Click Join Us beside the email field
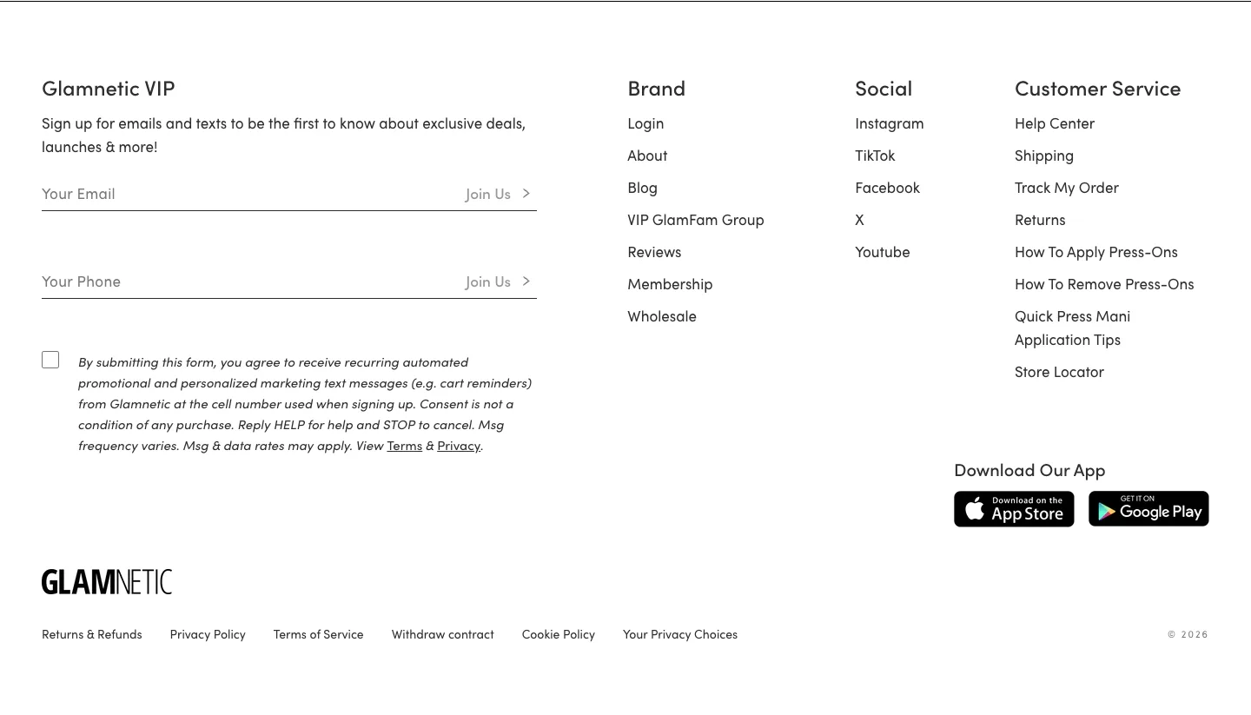Image resolution: width=1251 pixels, height=715 pixels. tap(488, 194)
